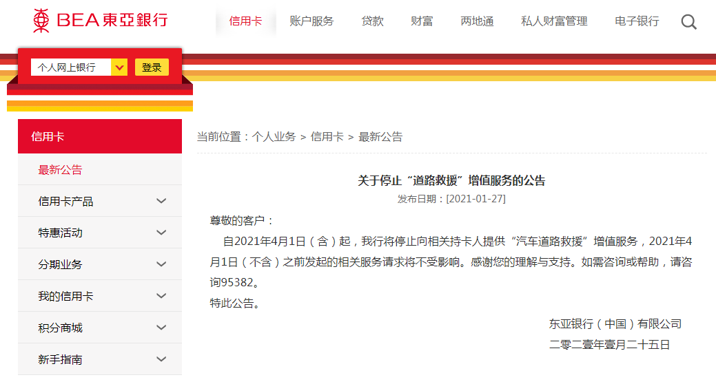The image size is (716, 384).
Task: Open the 两地通 navigation item
Action: click(x=477, y=21)
